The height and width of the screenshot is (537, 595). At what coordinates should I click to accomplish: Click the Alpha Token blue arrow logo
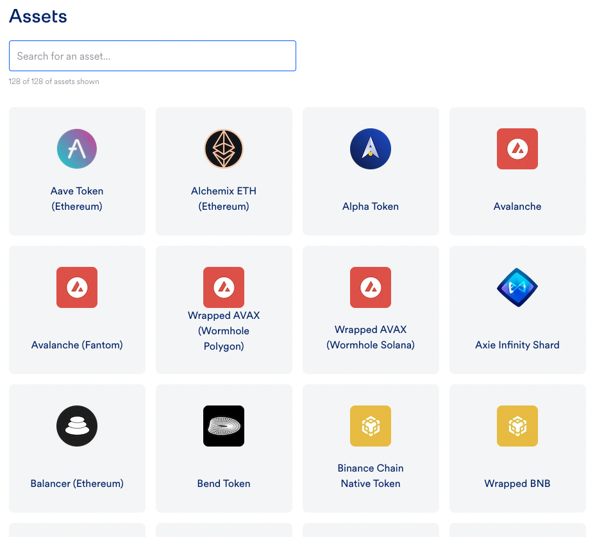371,149
